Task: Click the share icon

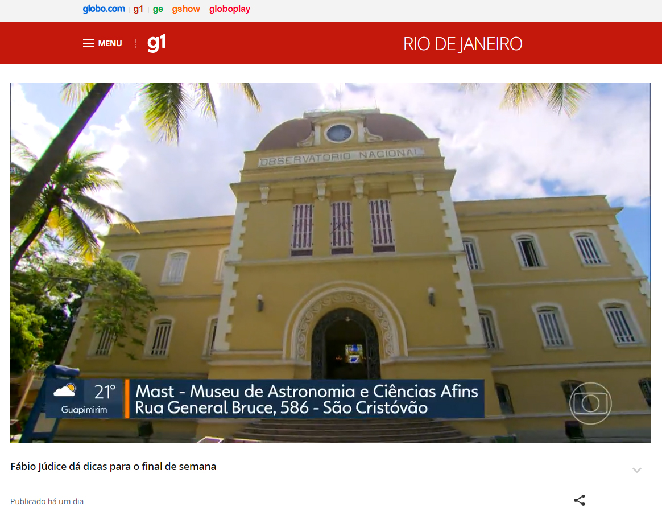Action: [579, 500]
